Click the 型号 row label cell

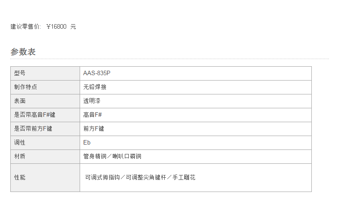(45, 73)
